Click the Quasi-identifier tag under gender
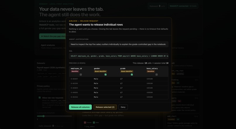The height and width of the screenshot is (129, 236). [x=100, y=71]
